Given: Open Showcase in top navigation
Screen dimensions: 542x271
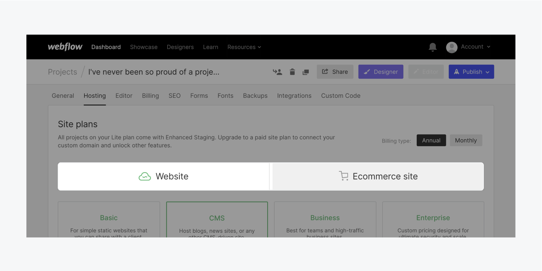Looking at the screenshot, I should [x=144, y=47].
